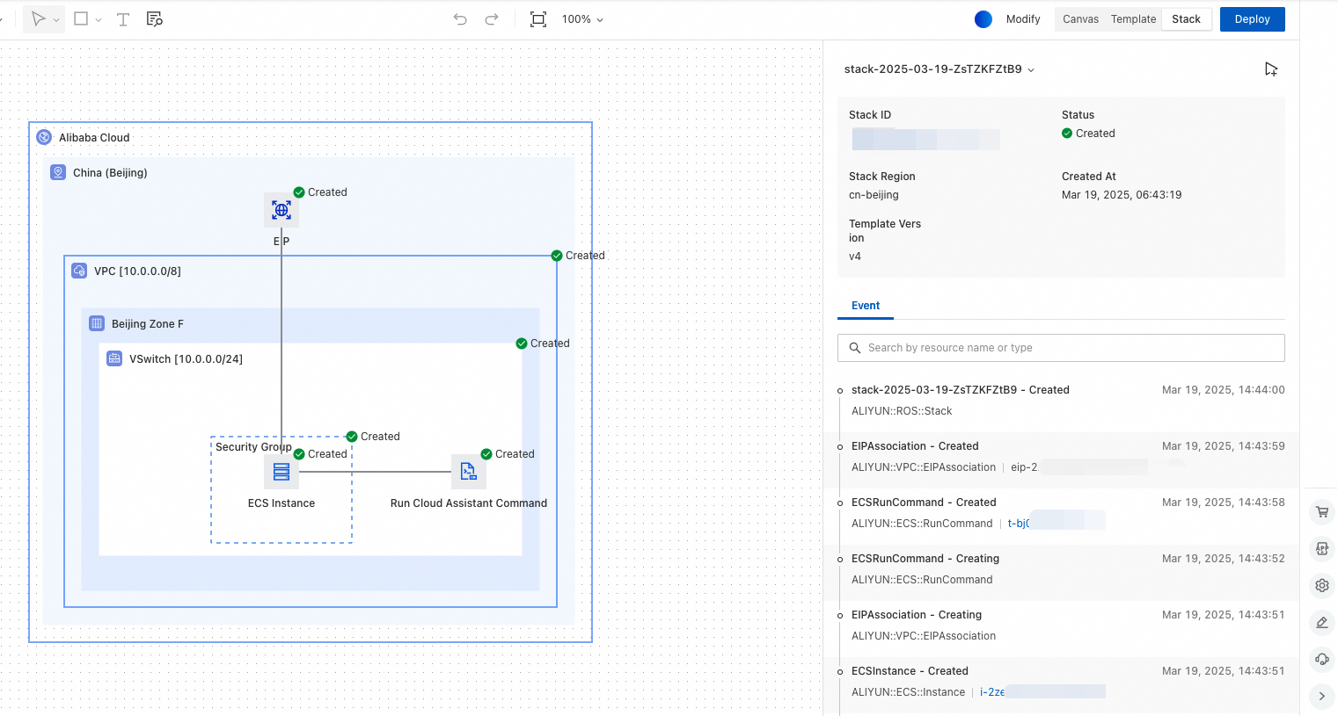This screenshot has height=716, width=1338.
Task: Open the edit feedback sidebar icon
Action: tap(1321, 622)
